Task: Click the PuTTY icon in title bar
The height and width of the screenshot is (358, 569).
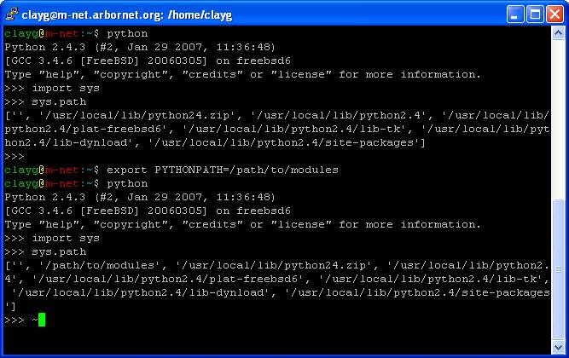Action: coord(12,14)
